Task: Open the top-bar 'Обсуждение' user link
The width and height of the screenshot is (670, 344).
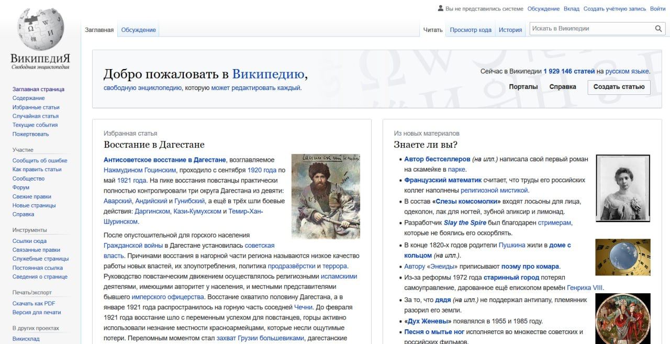Action: coord(543,8)
